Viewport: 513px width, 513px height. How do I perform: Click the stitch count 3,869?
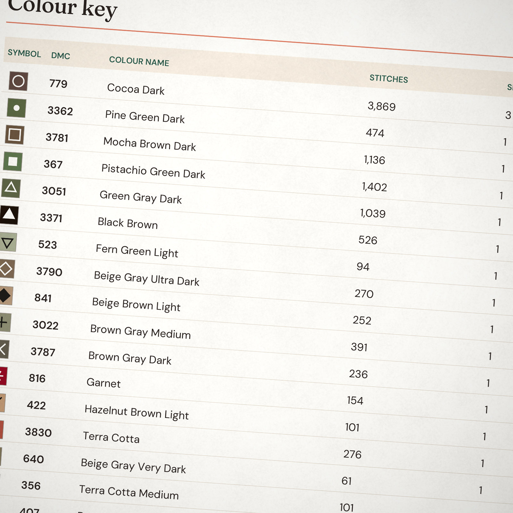tap(382, 106)
